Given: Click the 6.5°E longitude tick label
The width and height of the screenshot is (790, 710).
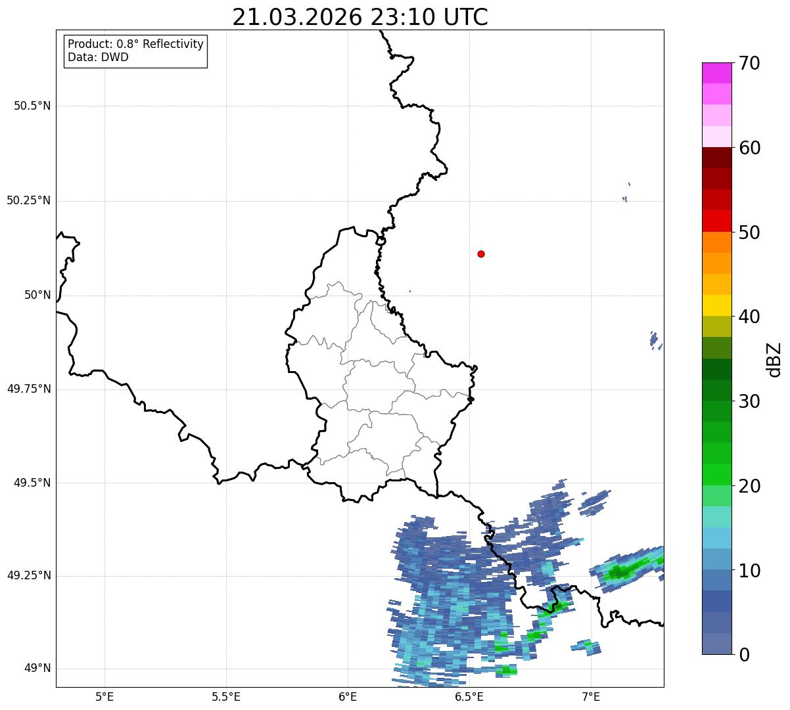Looking at the screenshot, I should (469, 696).
